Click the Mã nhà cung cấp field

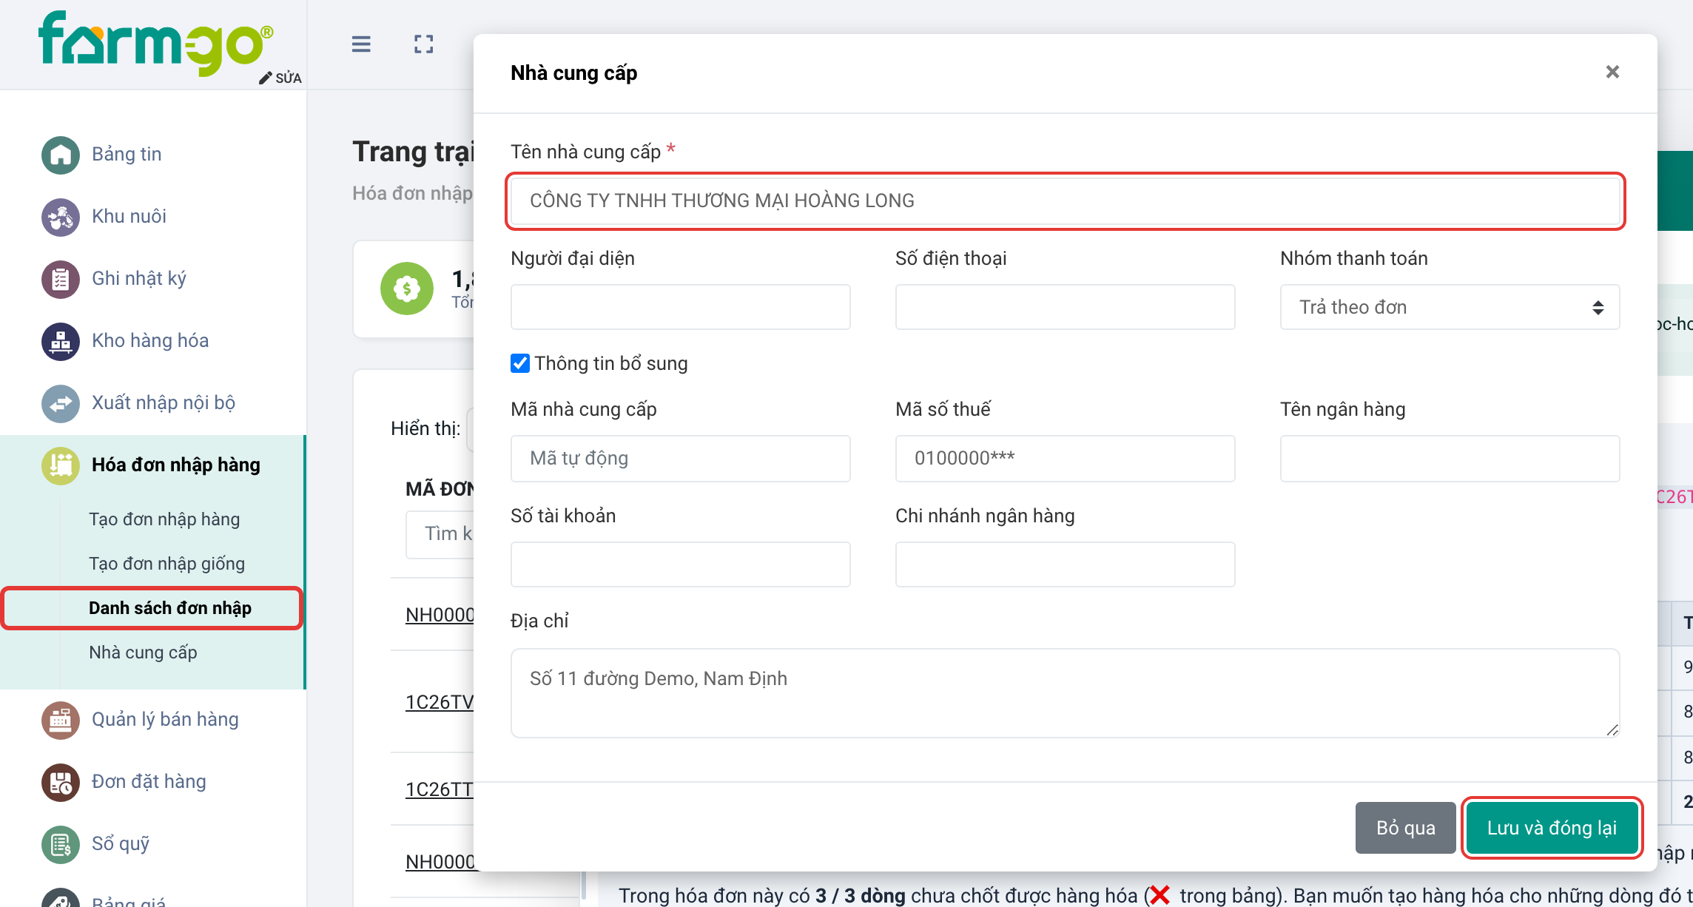click(680, 459)
